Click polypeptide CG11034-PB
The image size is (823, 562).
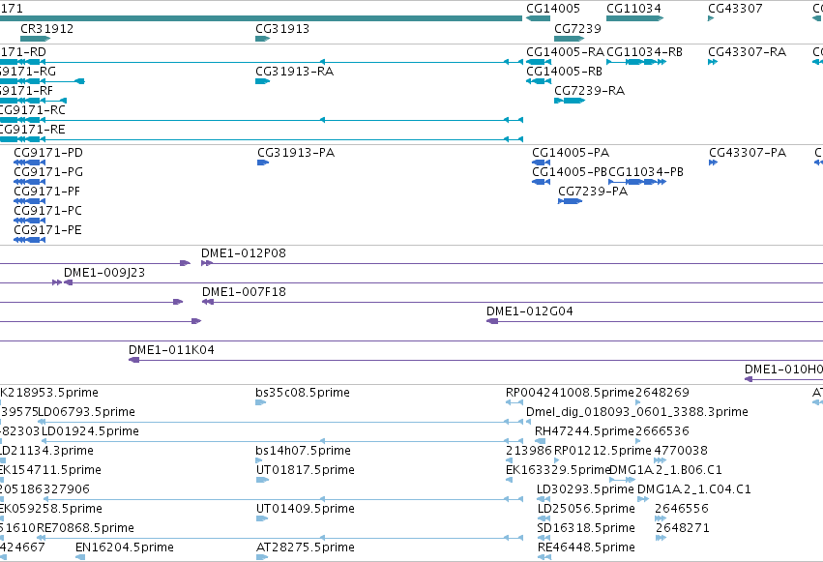pyautogui.click(x=637, y=182)
